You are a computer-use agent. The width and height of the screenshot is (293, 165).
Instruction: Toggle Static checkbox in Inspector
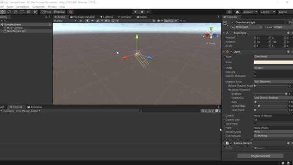tap(287, 22)
